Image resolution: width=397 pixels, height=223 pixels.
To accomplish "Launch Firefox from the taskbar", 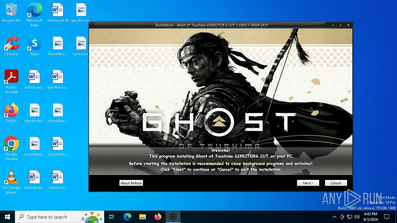I will click(158, 217).
